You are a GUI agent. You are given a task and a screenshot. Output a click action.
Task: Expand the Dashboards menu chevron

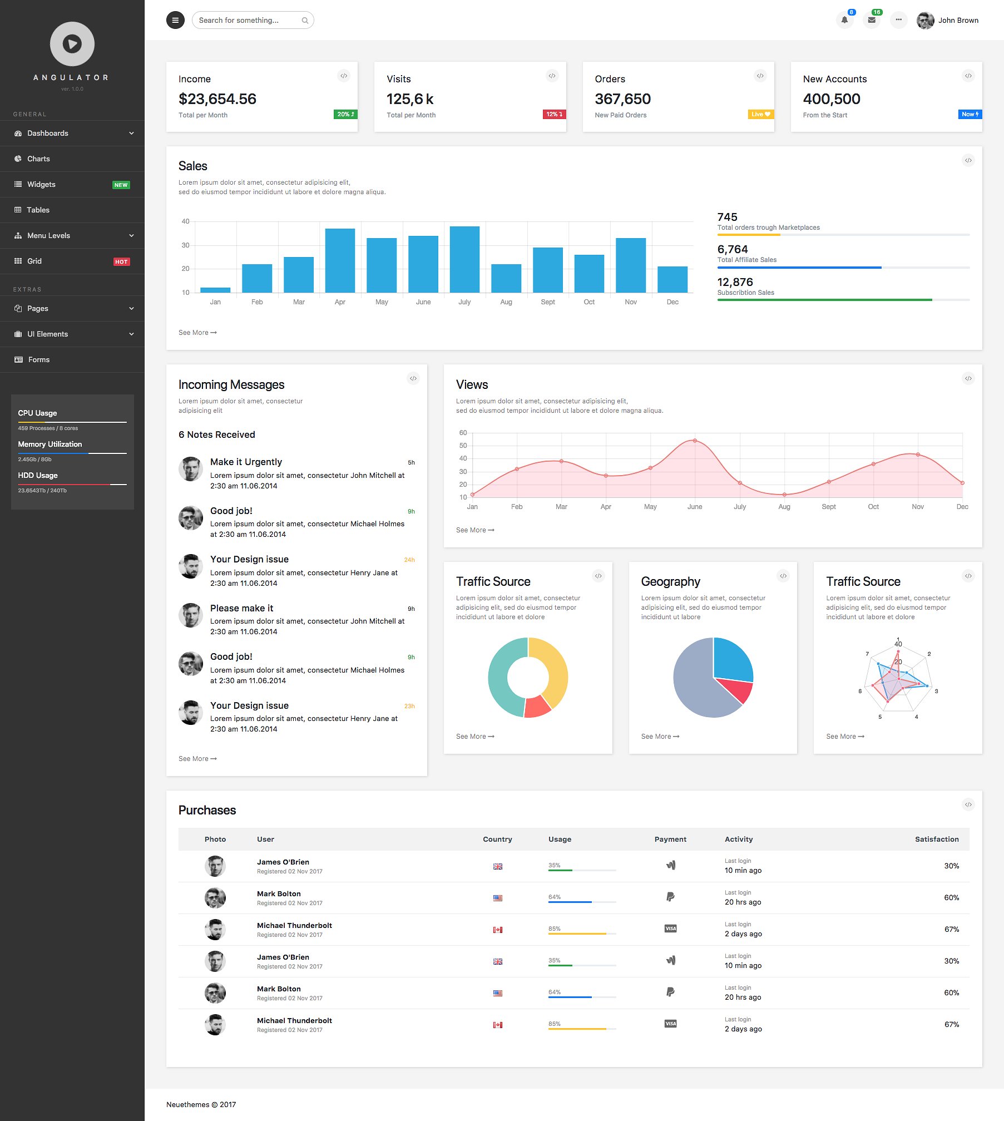[131, 134]
